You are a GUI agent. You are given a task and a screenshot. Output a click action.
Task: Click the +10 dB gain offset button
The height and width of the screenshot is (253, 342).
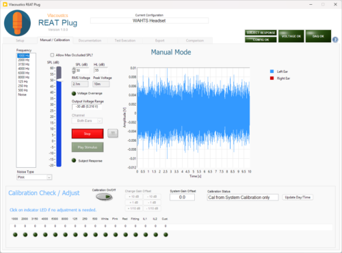click(134, 196)
